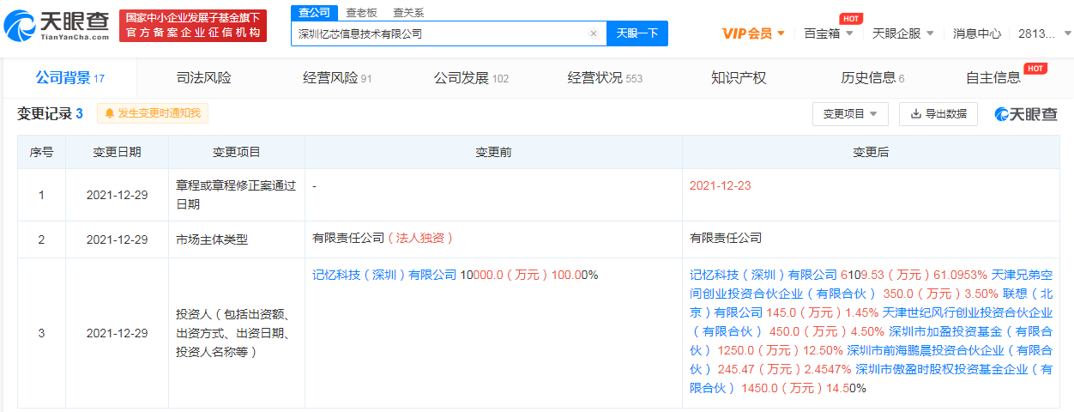Select the 知识产权 tab
1074x412 pixels.
(739, 78)
